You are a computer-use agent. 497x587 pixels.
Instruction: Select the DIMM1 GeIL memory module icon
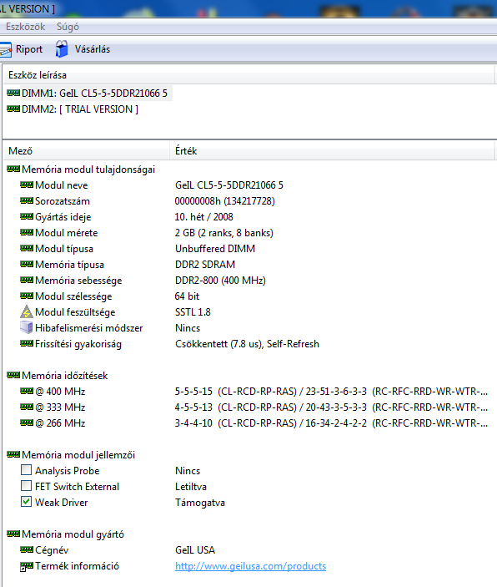13,93
